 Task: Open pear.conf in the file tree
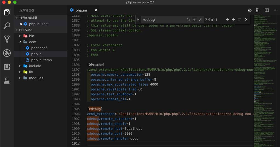point(40,48)
